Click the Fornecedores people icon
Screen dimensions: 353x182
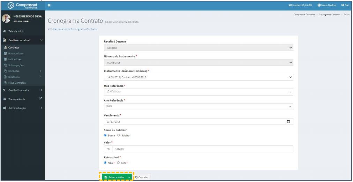coord(5,54)
